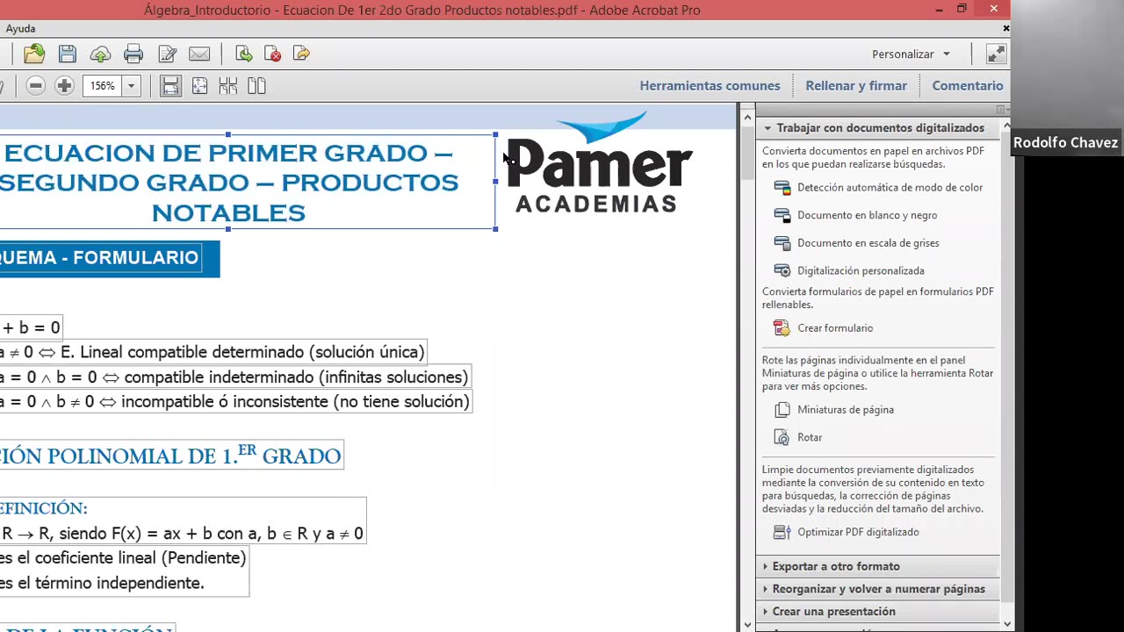
Task: Click the formula line 'F(x) = ax + b'
Action: click(162, 534)
